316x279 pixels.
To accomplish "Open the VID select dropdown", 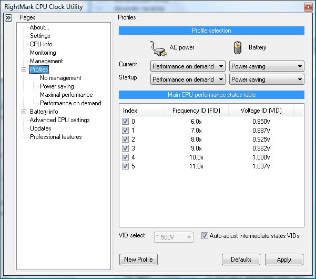I will click(x=174, y=237).
